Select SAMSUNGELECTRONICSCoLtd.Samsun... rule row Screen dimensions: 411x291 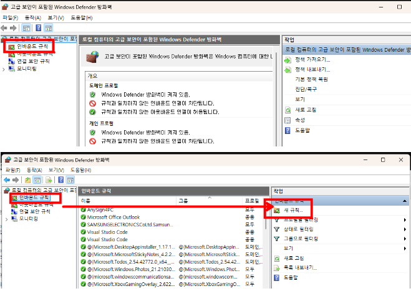click(172, 225)
